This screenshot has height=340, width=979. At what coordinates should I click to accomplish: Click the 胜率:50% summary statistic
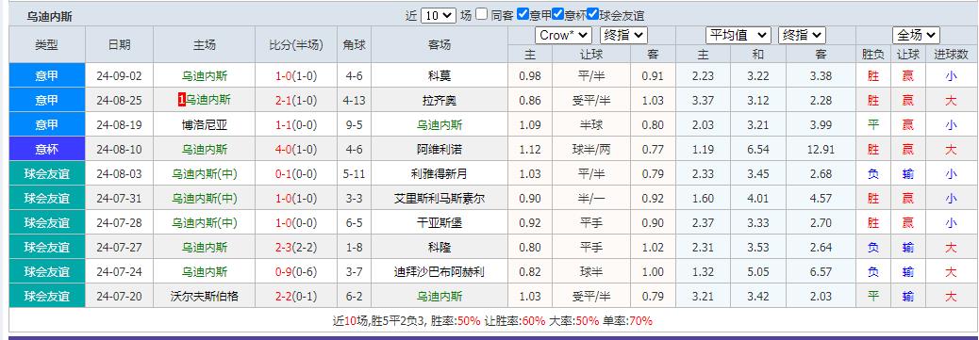456,321
